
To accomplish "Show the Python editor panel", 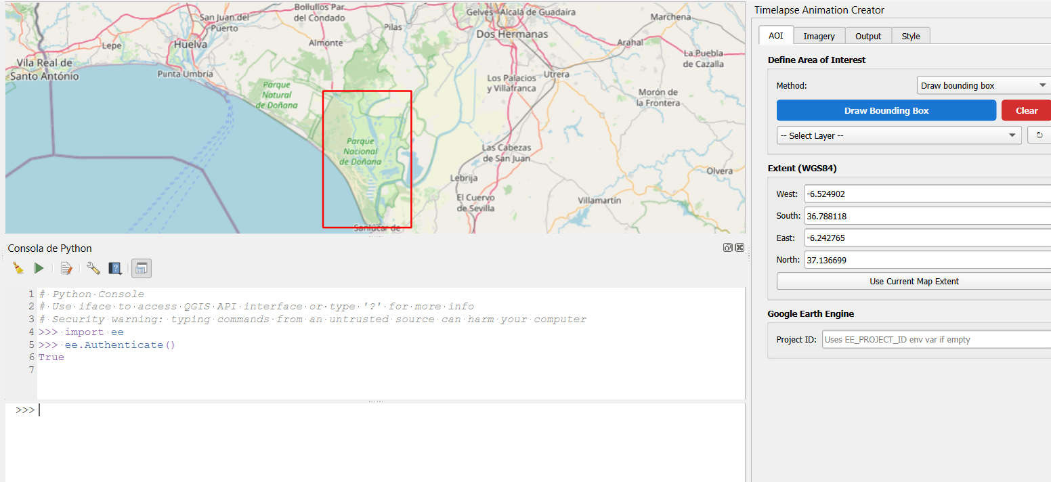I will (66, 269).
